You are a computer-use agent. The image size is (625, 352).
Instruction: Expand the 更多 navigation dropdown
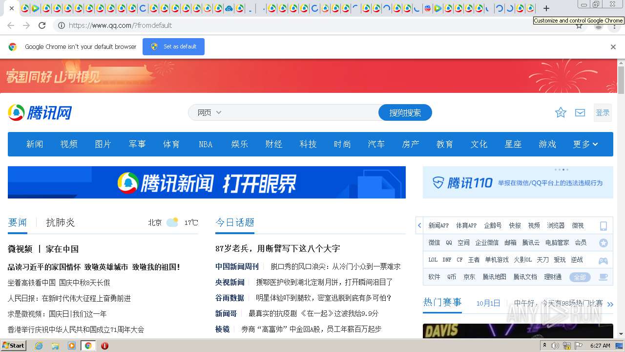pos(585,144)
